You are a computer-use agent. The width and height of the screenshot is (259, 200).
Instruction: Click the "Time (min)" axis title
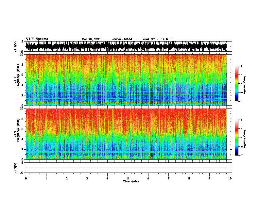131,181
